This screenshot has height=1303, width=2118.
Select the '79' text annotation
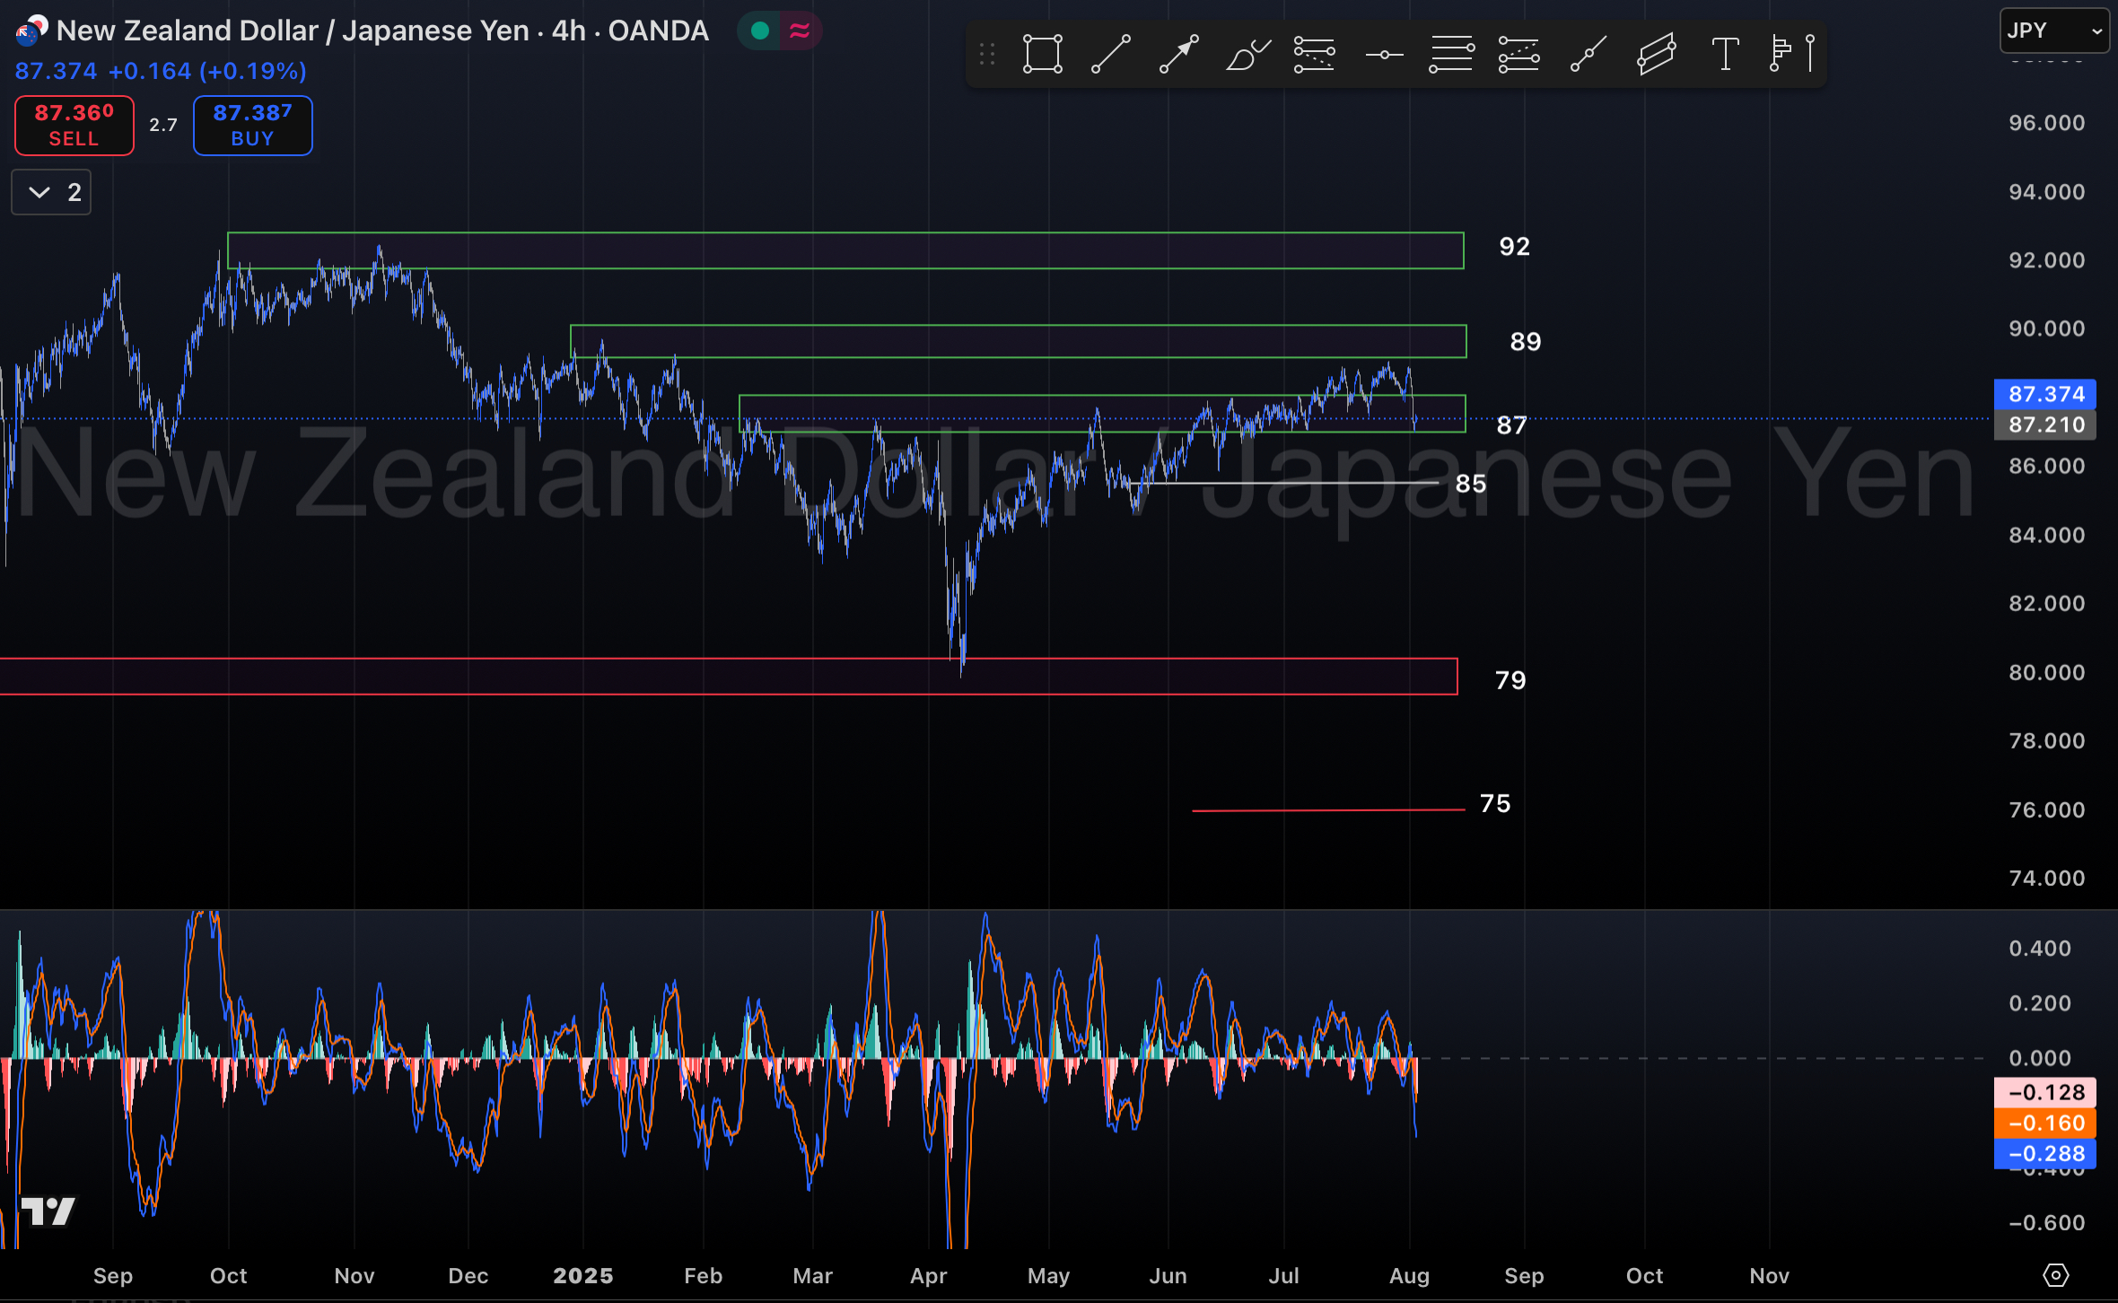coord(1510,680)
